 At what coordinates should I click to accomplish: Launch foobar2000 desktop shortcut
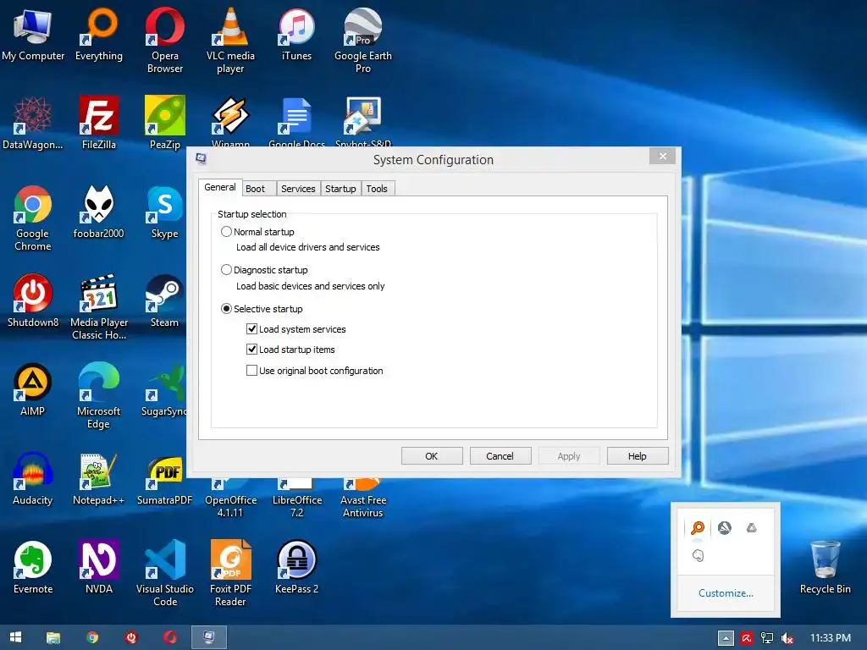click(99, 212)
